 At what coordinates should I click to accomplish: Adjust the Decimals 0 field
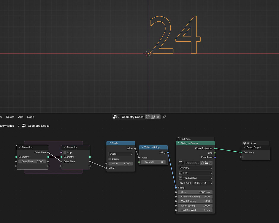tap(153, 162)
